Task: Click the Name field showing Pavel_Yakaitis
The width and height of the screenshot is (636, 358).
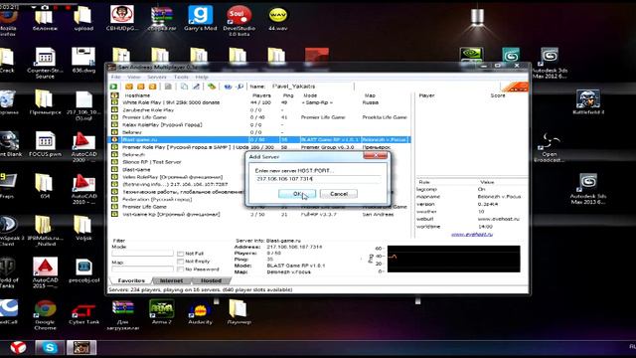Action: (x=311, y=87)
